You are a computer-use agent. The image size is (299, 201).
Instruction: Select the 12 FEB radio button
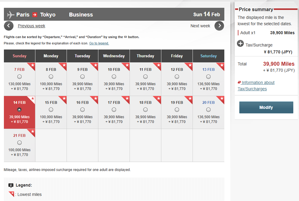pos(177,77)
